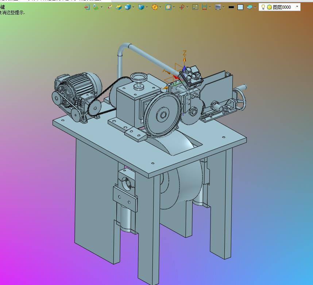Click the yellow-topped box view icon

119,7
